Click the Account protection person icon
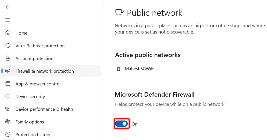 pos(8,58)
